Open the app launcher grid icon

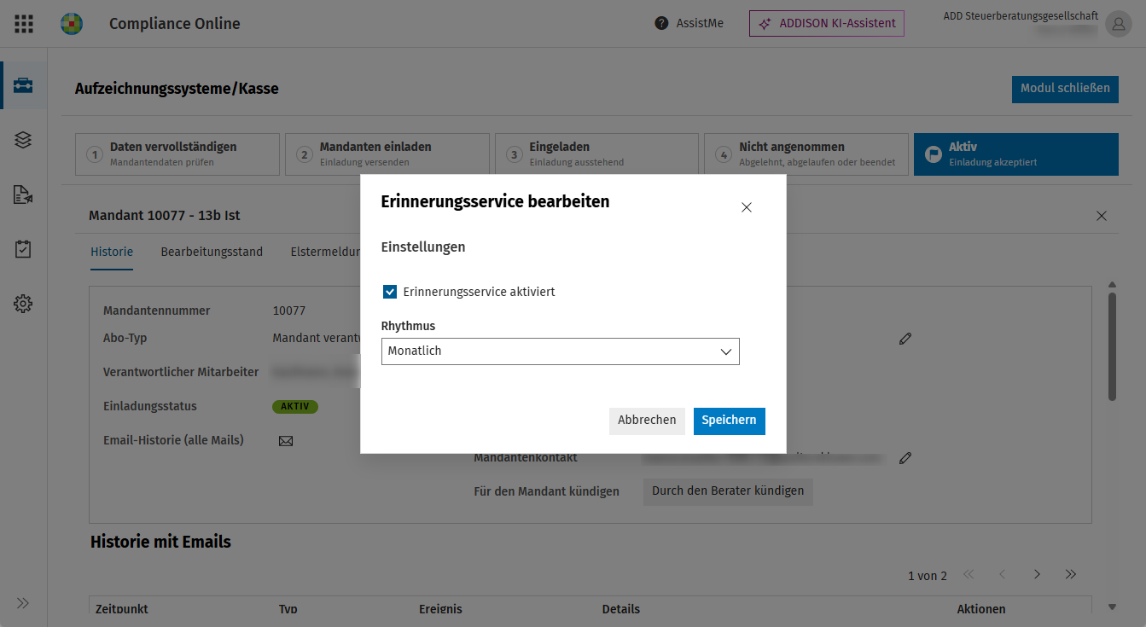pos(24,24)
